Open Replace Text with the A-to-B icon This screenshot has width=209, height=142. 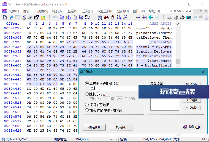119,17
